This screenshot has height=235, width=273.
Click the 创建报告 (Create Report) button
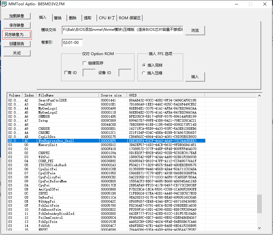(x=17, y=44)
